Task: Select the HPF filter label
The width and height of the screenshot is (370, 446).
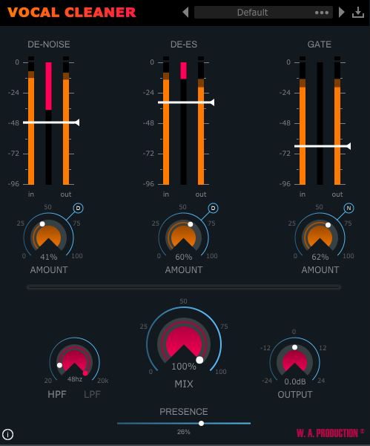Action: 57,394
